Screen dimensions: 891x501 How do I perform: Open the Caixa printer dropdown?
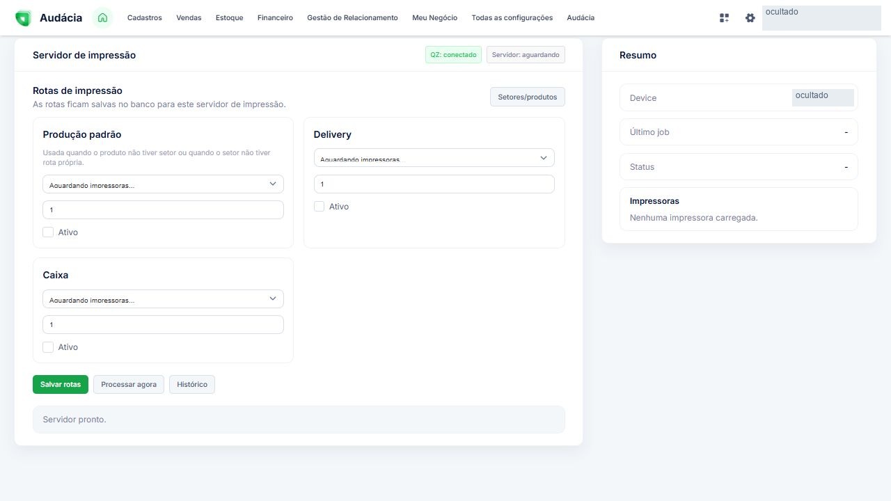tap(163, 299)
